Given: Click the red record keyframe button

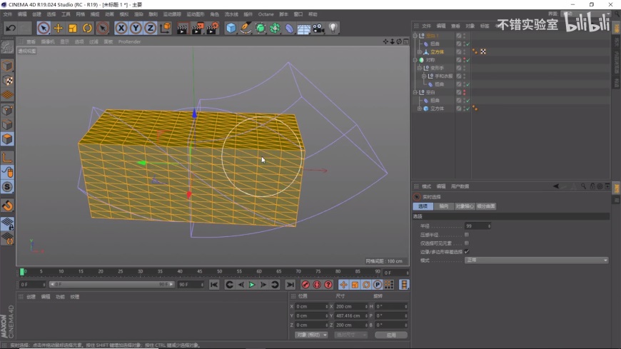Looking at the screenshot, I should (306, 285).
